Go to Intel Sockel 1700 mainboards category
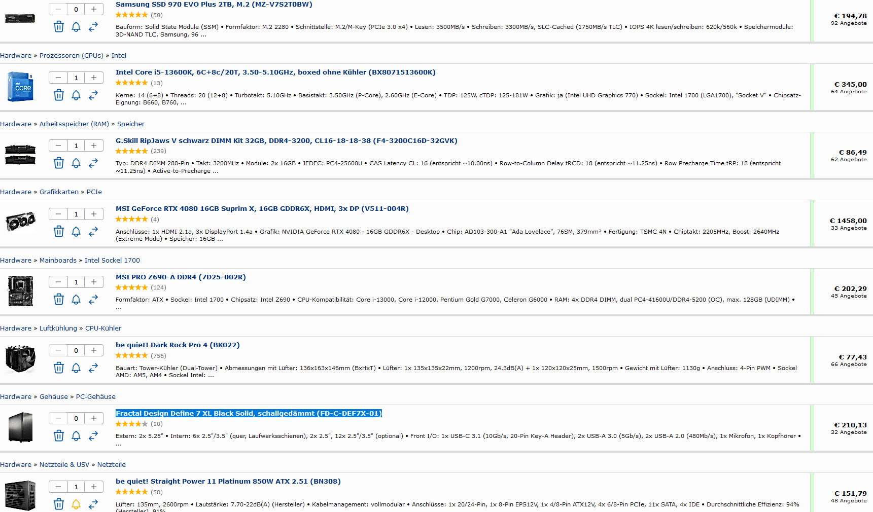This screenshot has width=873, height=512. (x=112, y=261)
